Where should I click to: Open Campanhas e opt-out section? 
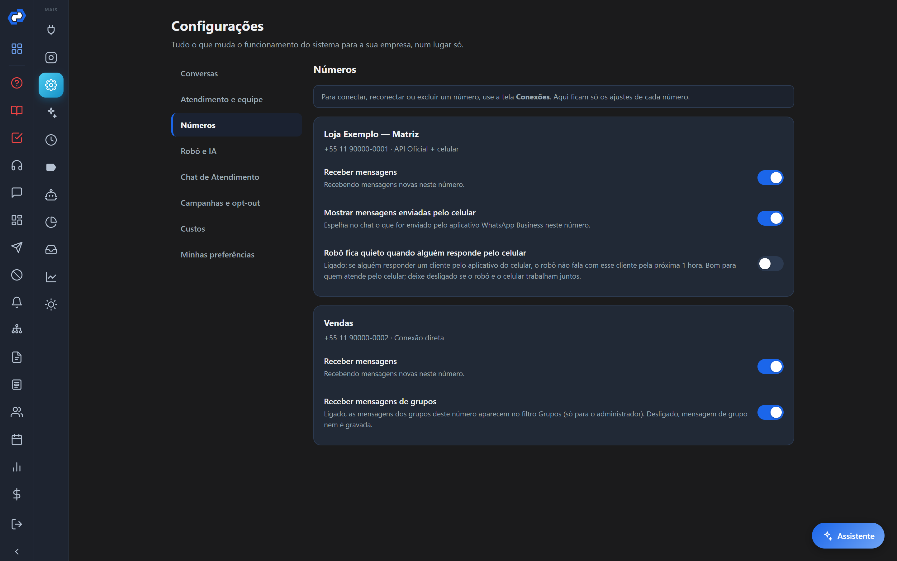click(236, 203)
